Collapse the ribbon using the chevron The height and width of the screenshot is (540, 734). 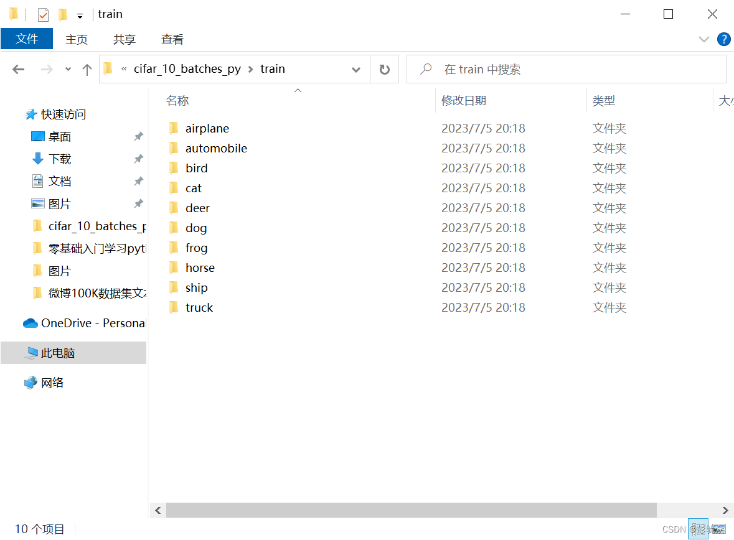click(703, 39)
